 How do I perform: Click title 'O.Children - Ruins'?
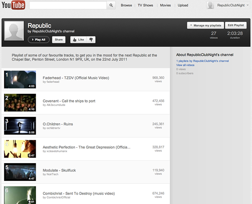tap(58, 124)
